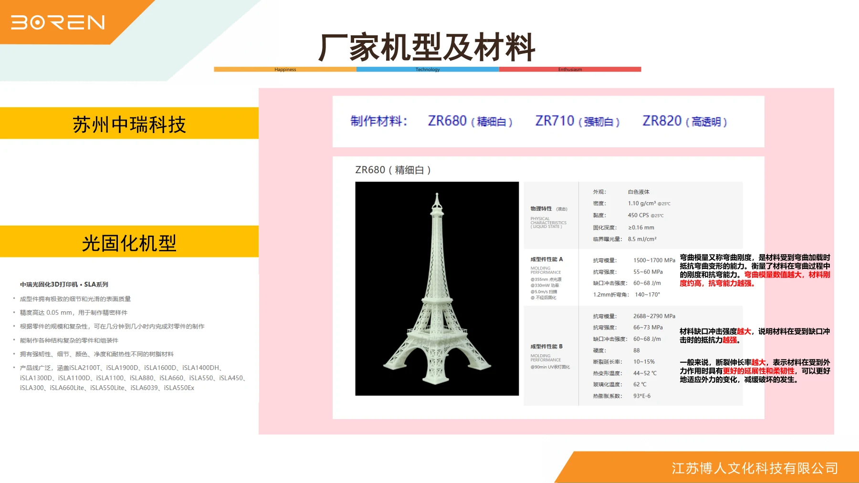Screen dimensions: 859x483
Task: Click the 成型件性能 A label
Action: click(546, 259)
